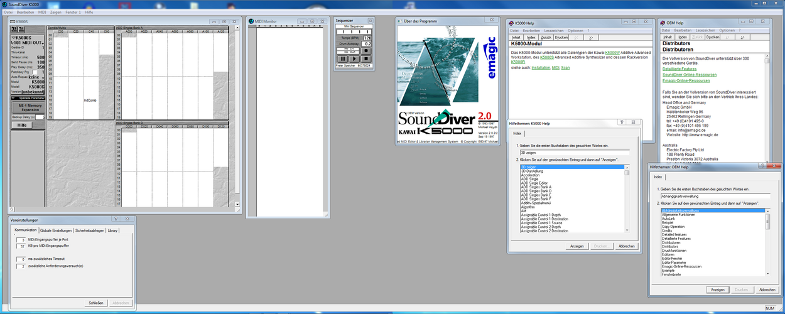Click the K5000 Help book icon

point(509,23)
